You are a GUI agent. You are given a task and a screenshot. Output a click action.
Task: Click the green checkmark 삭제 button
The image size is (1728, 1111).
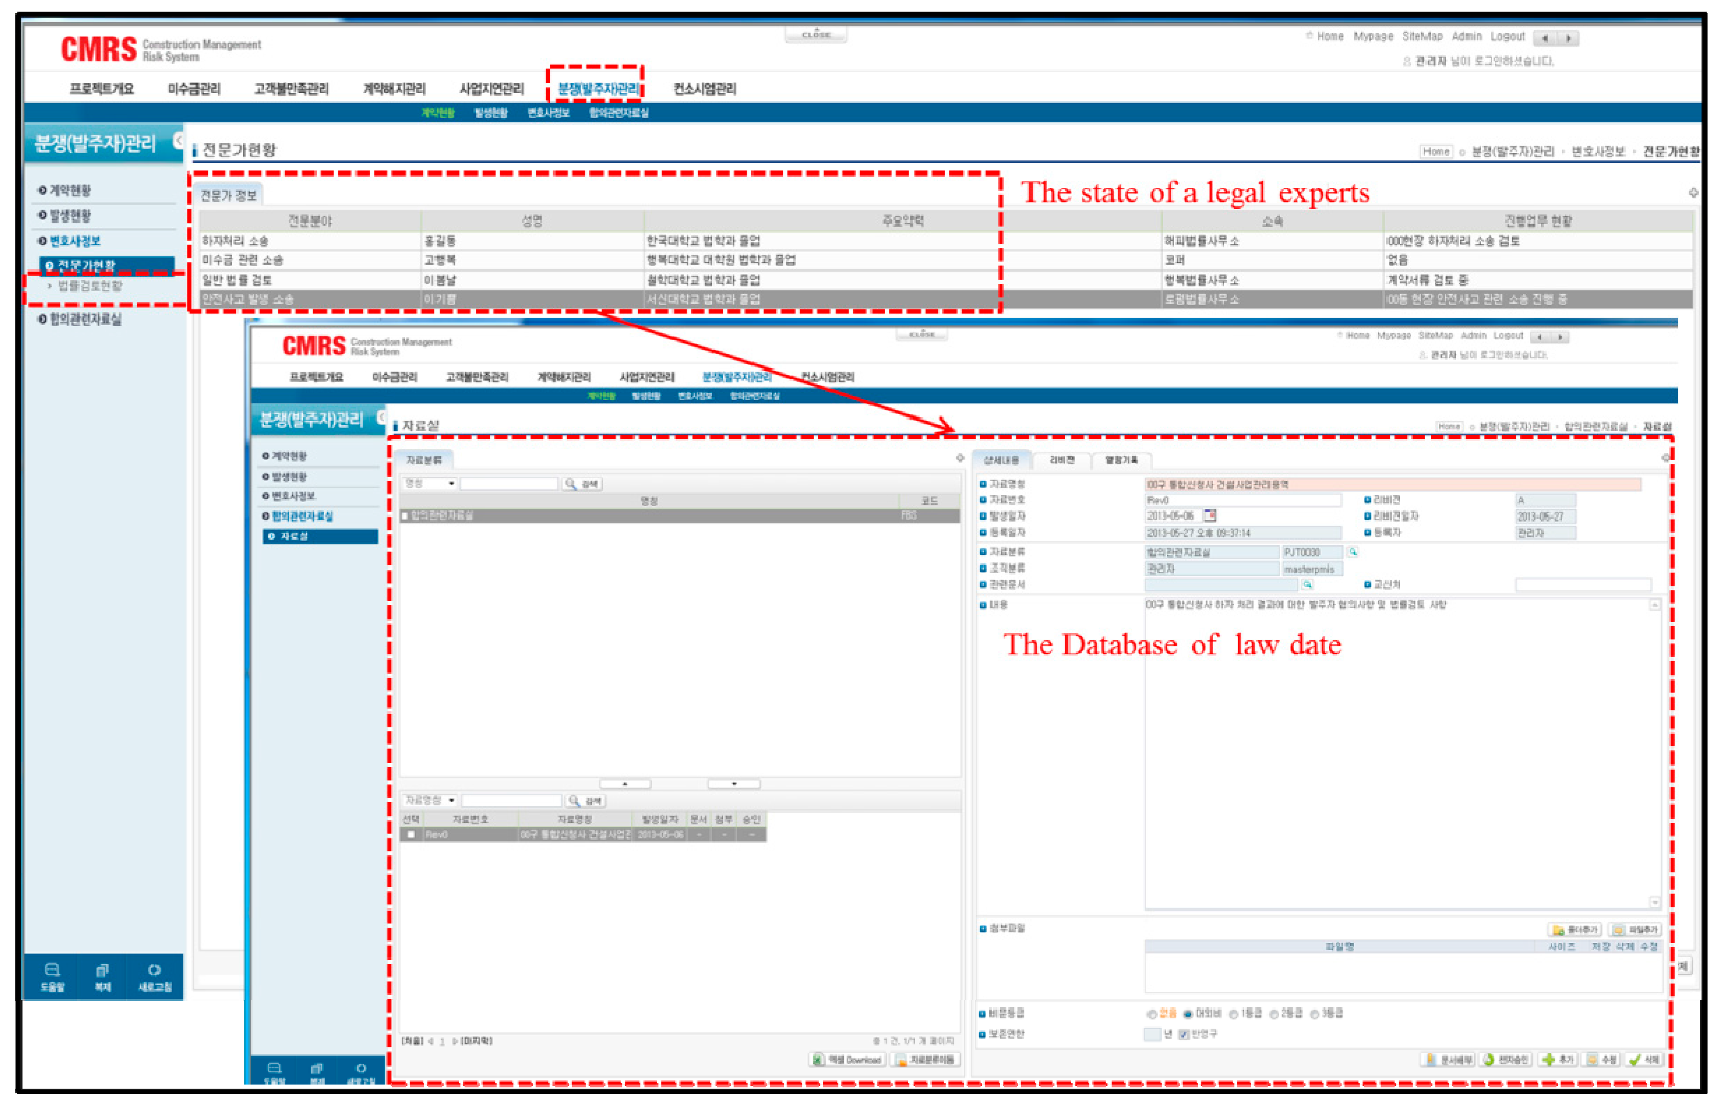(1645, 1060)
